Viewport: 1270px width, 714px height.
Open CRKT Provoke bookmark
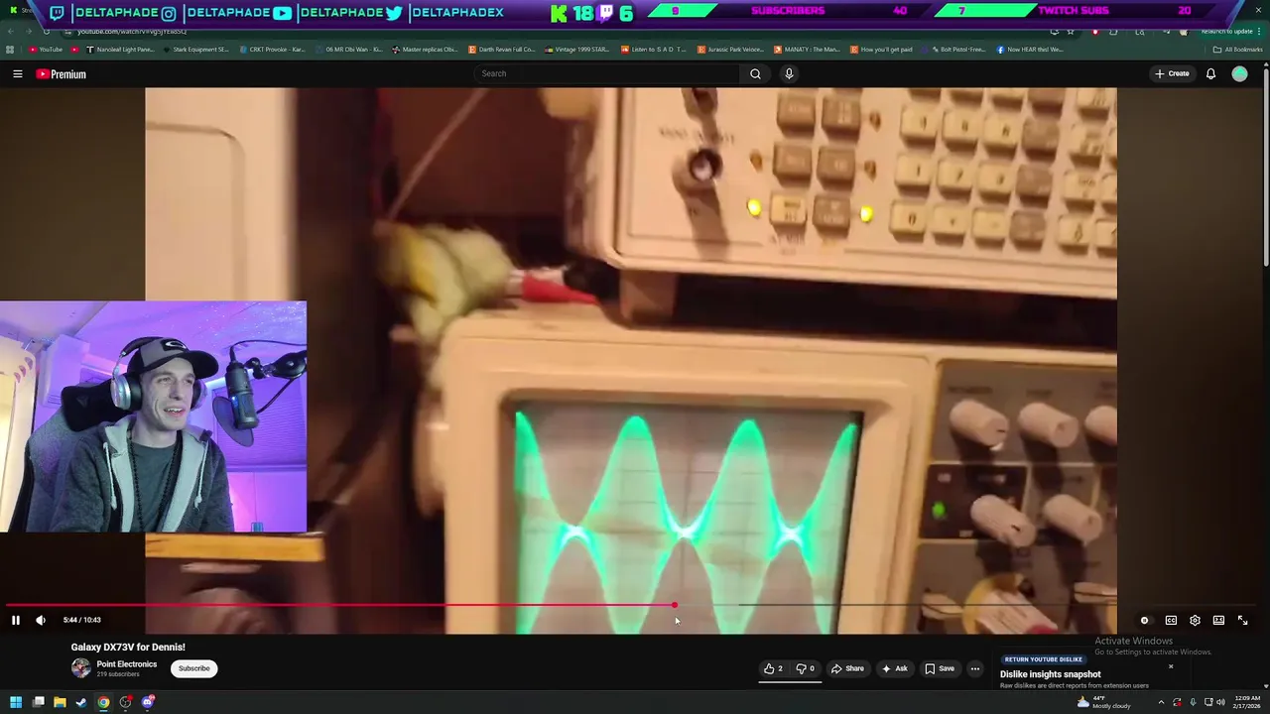(x=273, y=50)
